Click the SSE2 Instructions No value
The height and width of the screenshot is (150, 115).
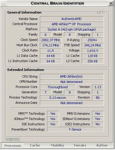(98, 124)
